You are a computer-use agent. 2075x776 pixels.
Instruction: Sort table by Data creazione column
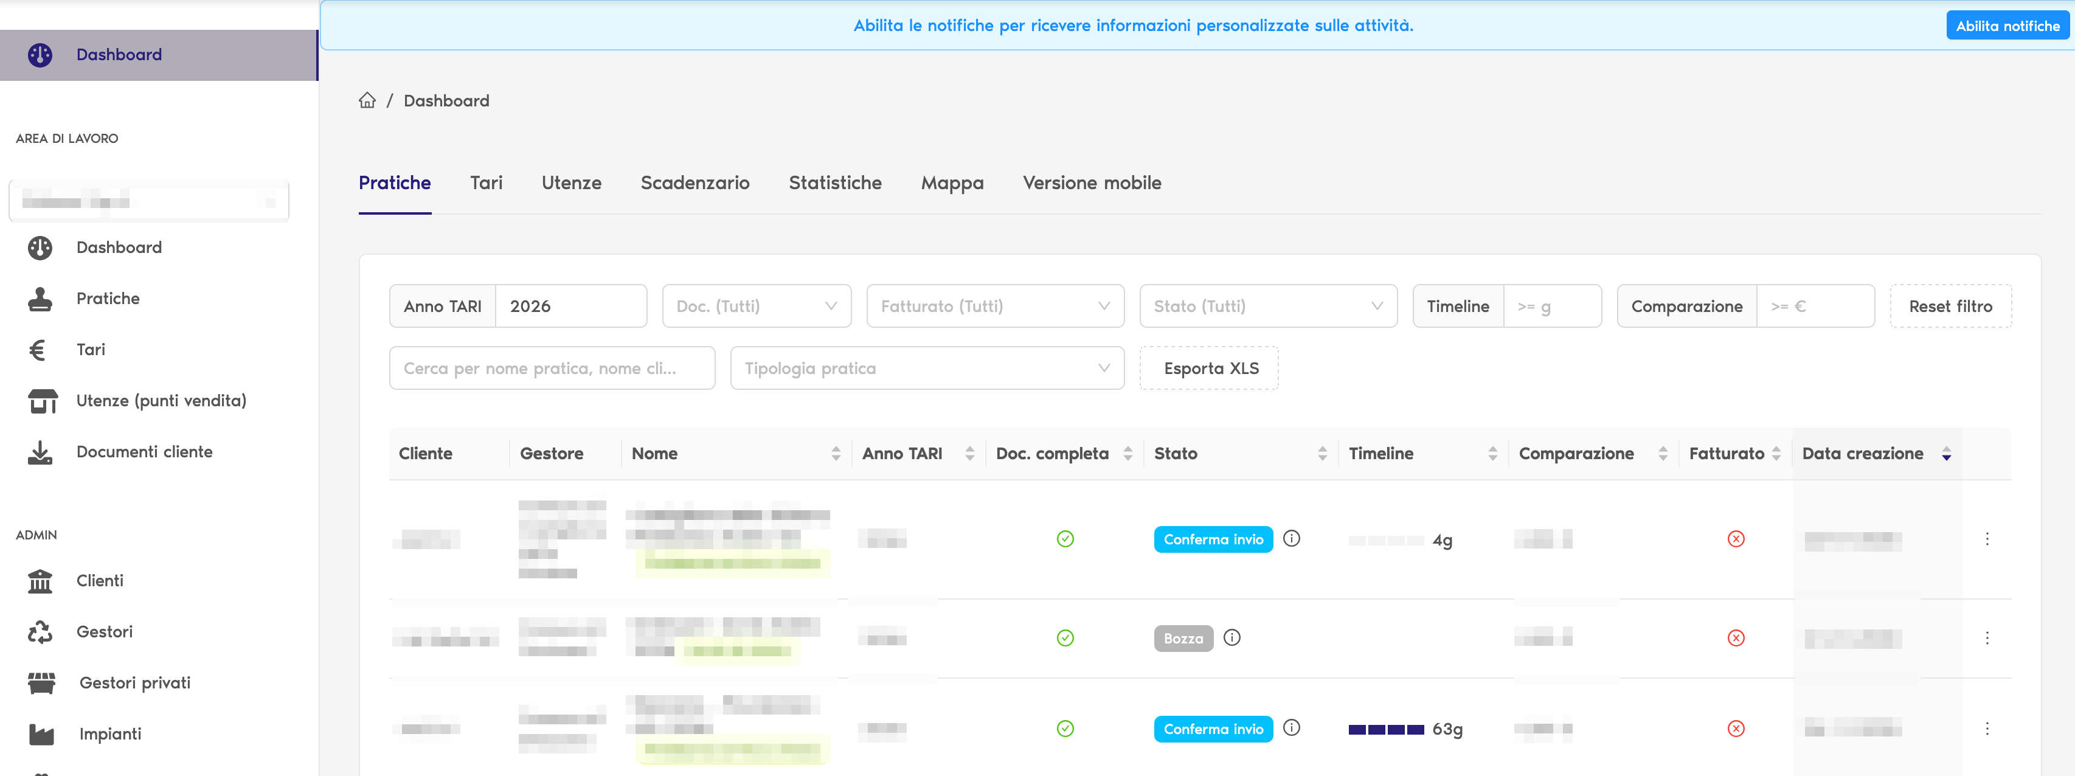click(x=1876, y=454)
